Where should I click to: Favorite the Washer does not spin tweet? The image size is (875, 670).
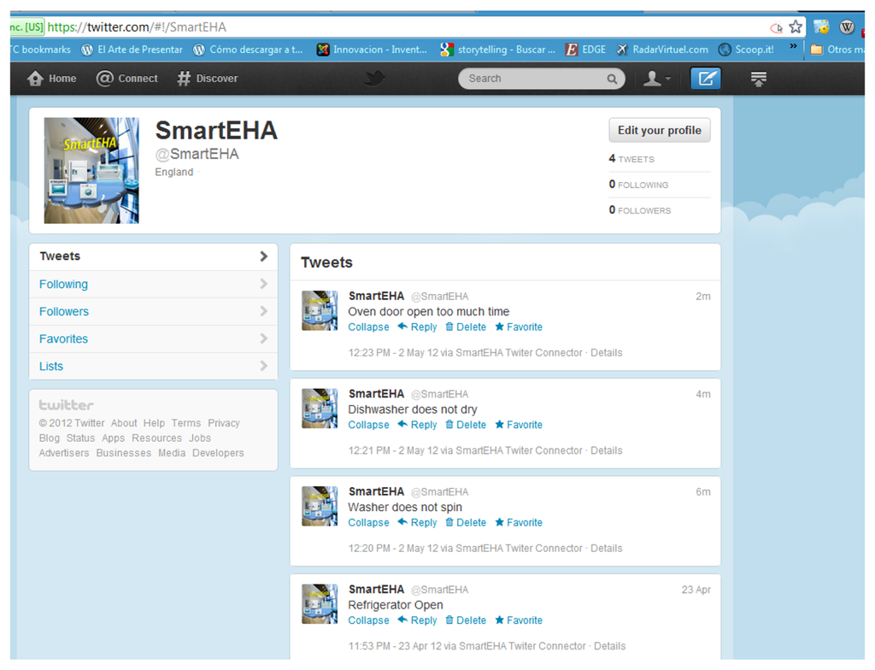point(519,523)
